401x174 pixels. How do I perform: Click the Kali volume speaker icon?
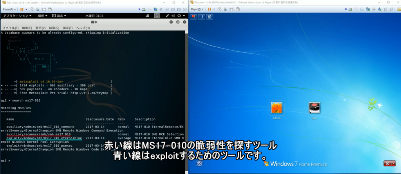(x=173, y=16)
